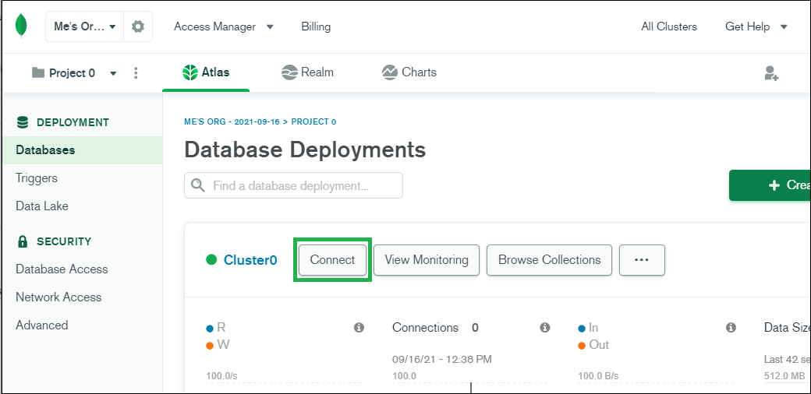Click the Connections 0 value
This screenshot has width=811, height=394.
coord(475,327)
